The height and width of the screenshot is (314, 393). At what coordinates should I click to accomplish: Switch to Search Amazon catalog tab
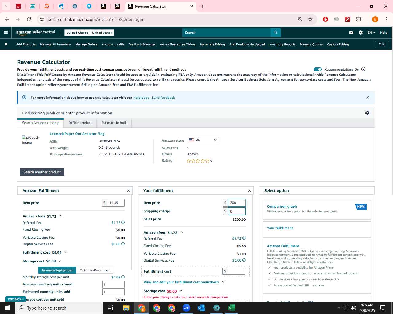40,123
